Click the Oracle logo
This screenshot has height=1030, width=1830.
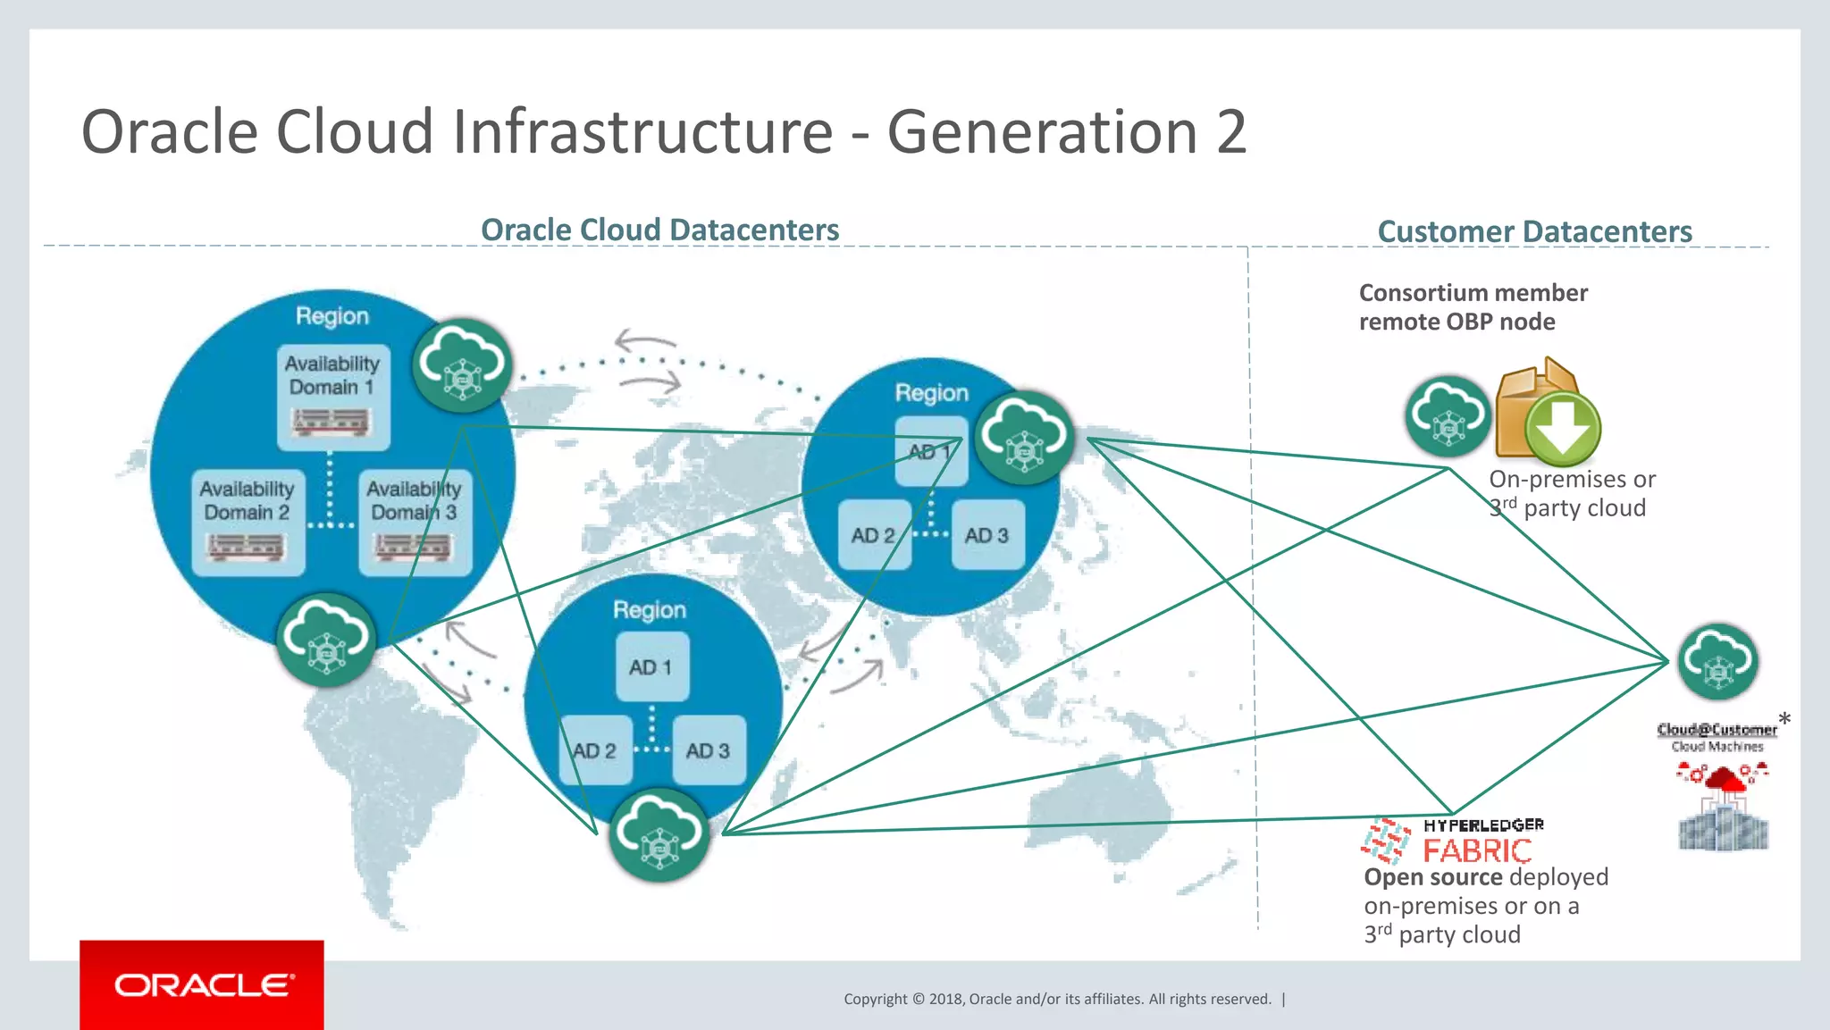pyautogui.click(x=202, y=984)
